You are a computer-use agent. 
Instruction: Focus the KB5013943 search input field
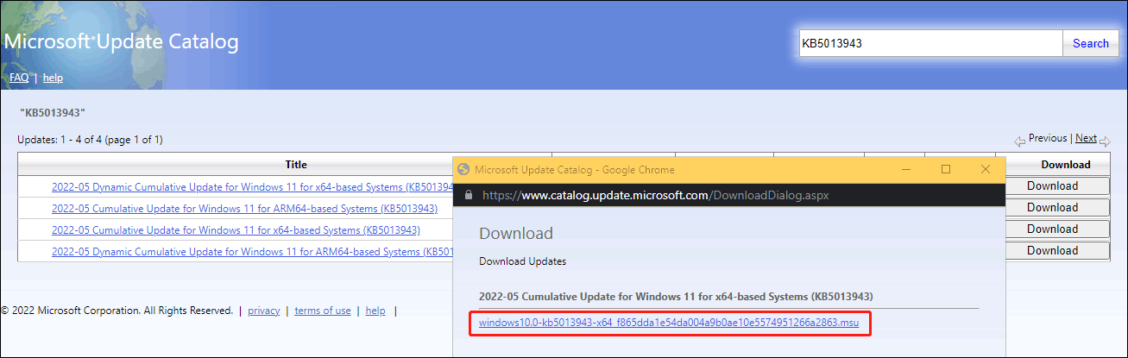[930, 43]
